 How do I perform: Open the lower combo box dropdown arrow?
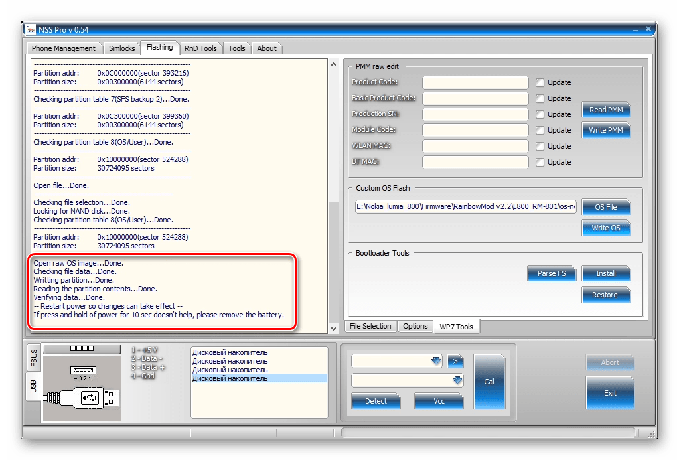click(457, 380)
